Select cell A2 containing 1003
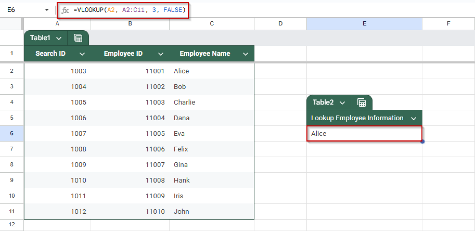 coord(57,71)
